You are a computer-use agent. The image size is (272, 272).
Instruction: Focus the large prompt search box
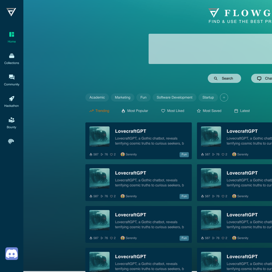(210, 49)
